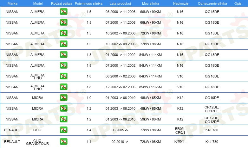Select the date cell 12.2002 -> 02.2006

[x=121, y=87]
